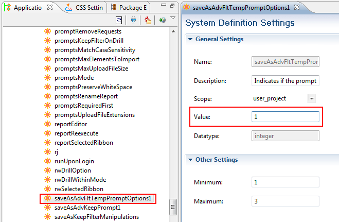
Task: Select saveAsAdvFltTempPromptOptions1 in the tree
Action: [x=103, y=198]
